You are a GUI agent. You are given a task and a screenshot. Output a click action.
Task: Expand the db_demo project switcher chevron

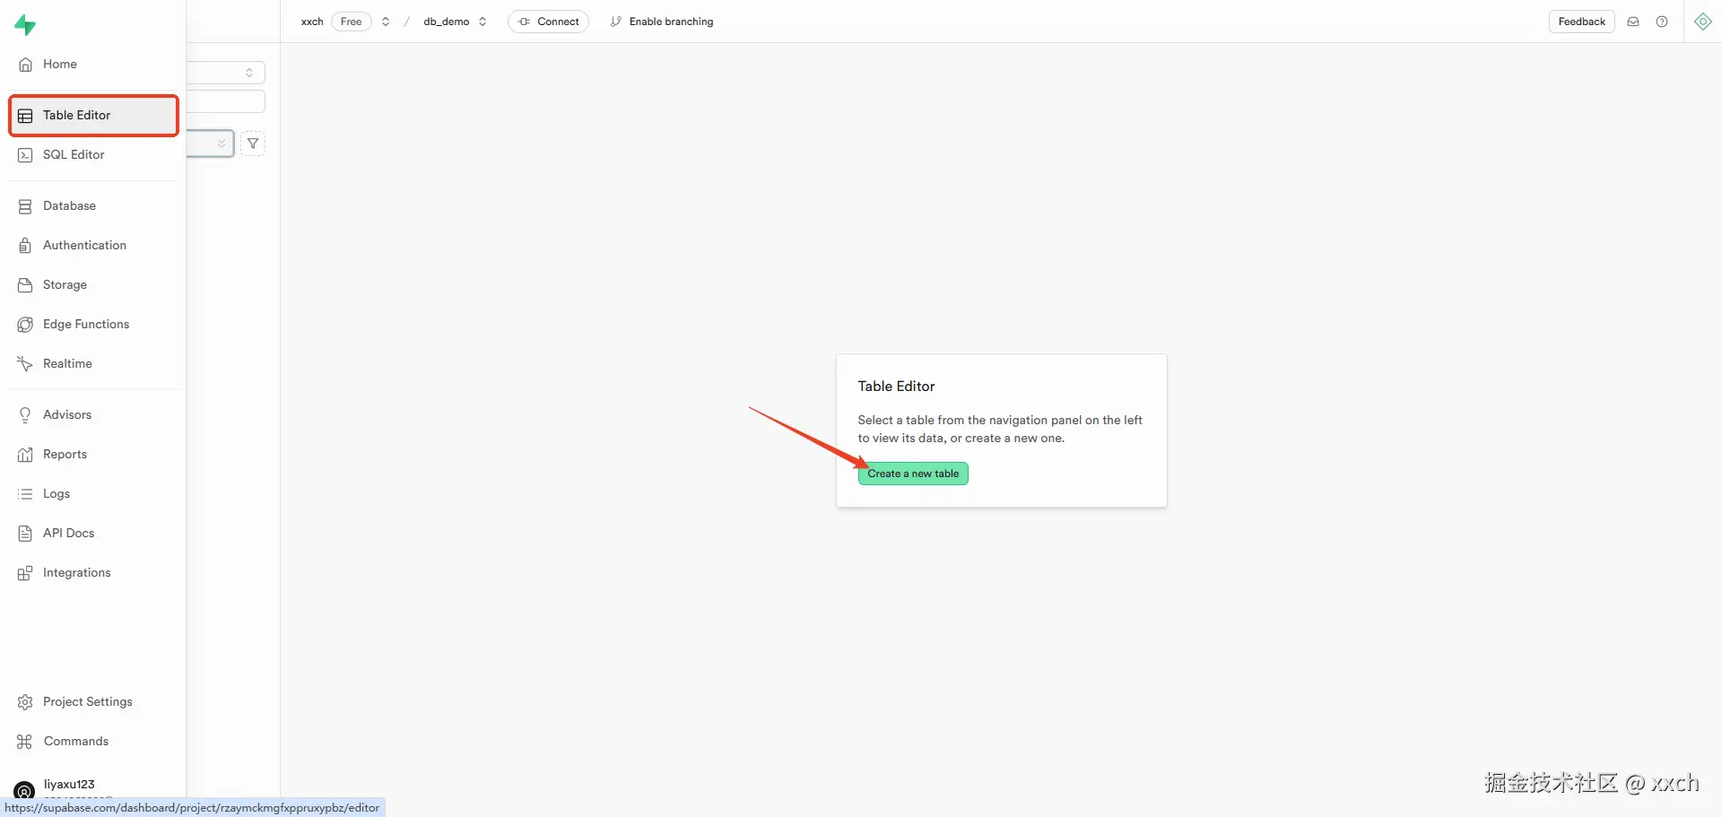(x=483, y=22)
